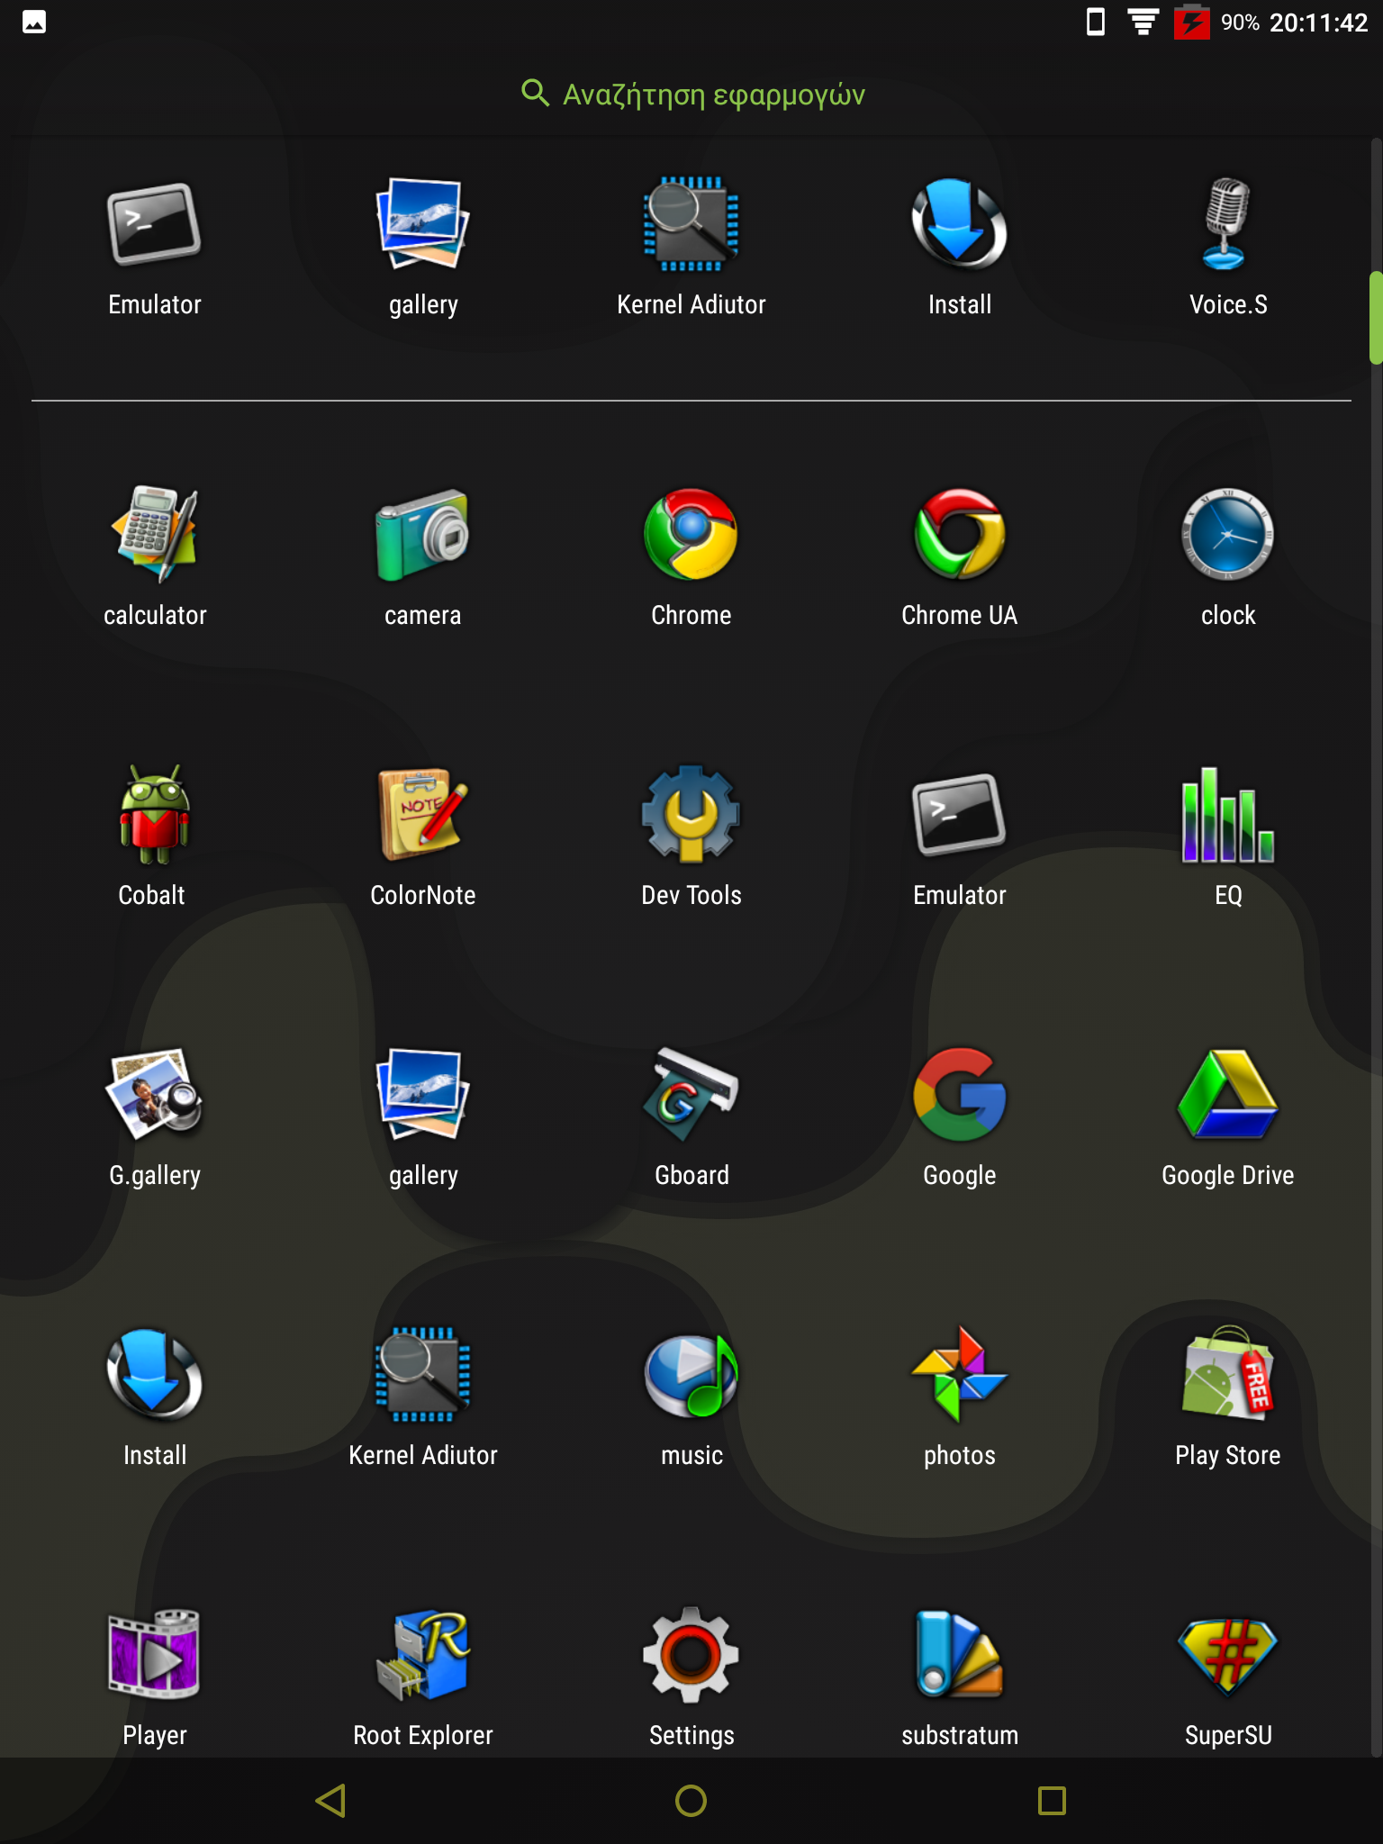Open the calculator app
The height and width of the screenshot is (1844, 1383).
coord(154,556)
